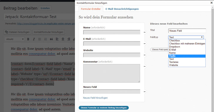Image resolution: width=214 pixels, height=112 pixels.
Task: Choose Name in the Feldtyp list
Action: pos(187,53)
